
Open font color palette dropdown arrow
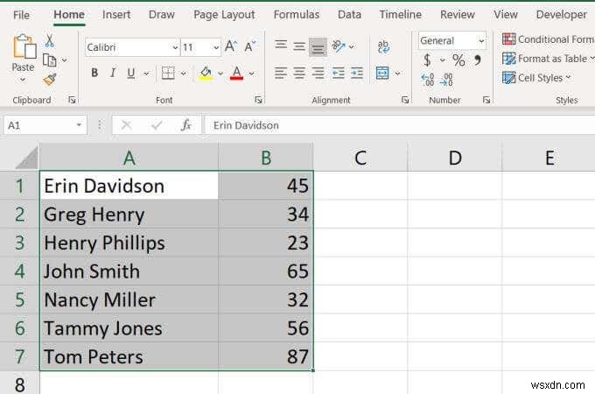coord(251,73)
